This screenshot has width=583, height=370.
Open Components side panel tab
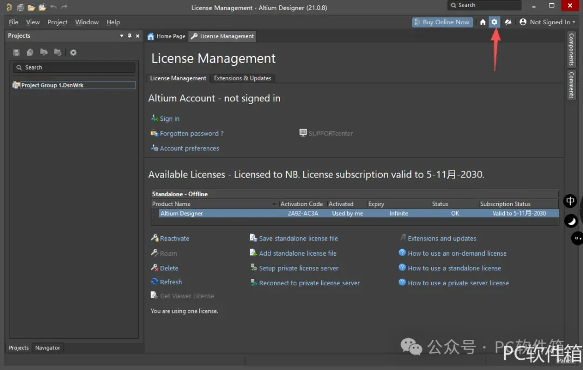[572, 49]
